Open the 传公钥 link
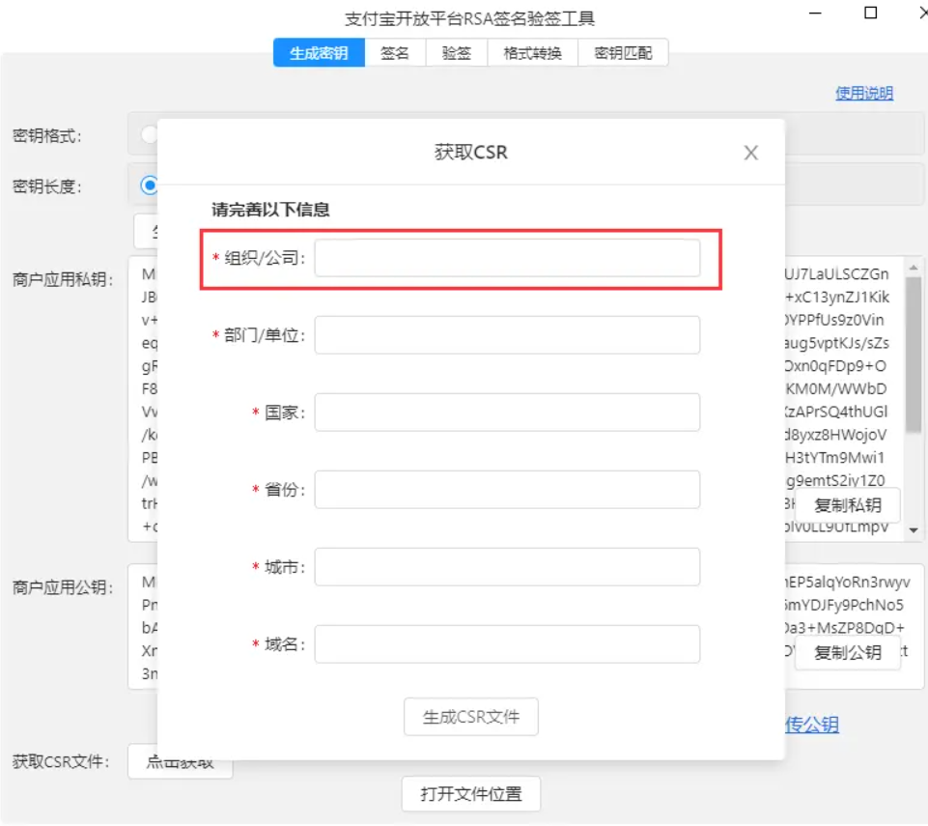Screen dimensions: 928x826 [x=811, y=725]
